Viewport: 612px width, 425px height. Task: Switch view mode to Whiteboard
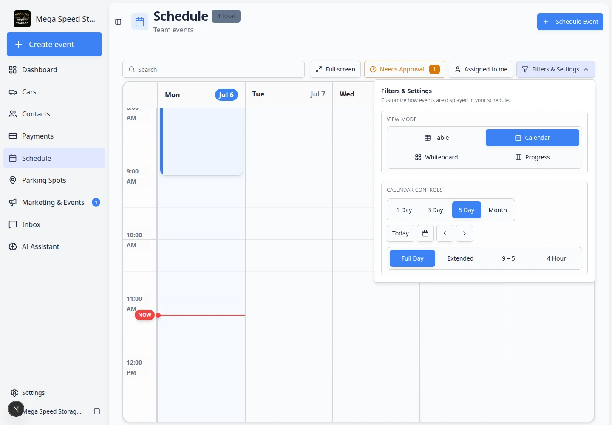[436, 157]
